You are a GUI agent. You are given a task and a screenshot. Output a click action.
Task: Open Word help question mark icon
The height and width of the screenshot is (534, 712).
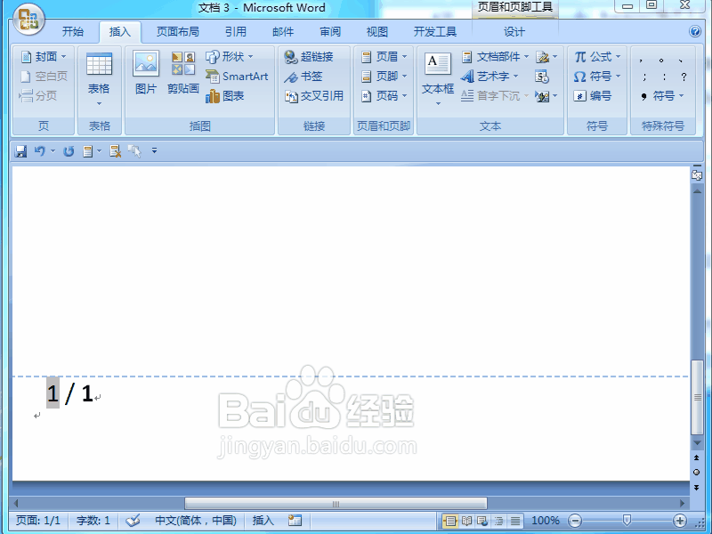click(695, 31)
